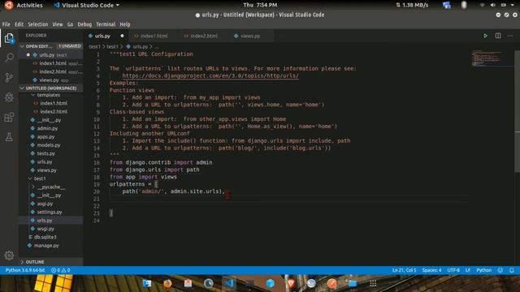Click Python 3.6.9 64-bit interpreter selector
The image size is (520, 292).
tap(25, 270)
